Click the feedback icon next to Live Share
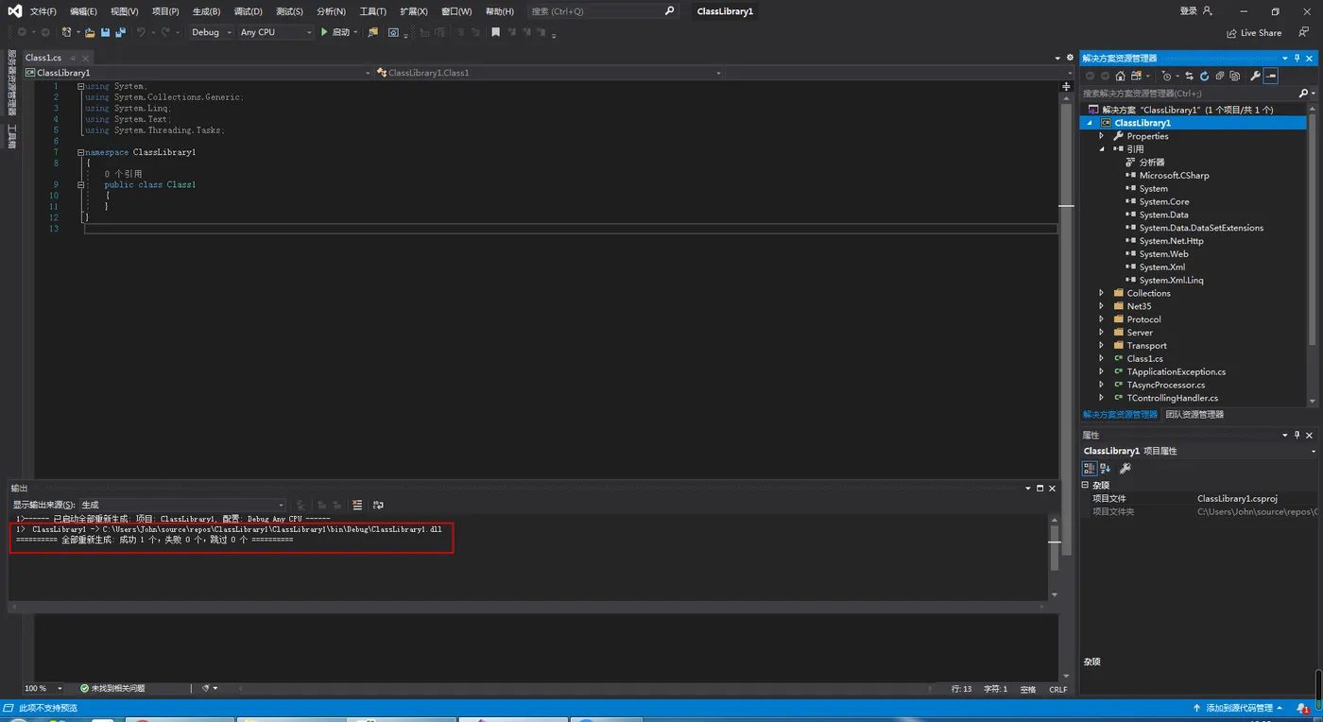Image resolution: width=1323 pixels, height=722 pixels. (x=1304, y=32)
